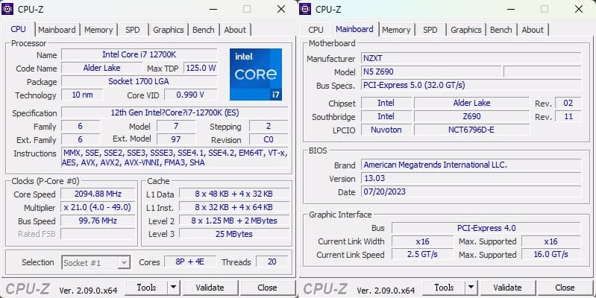Screen dimensions: 596x298
Task: Open Bench tab in right window
Action: click(501, 30)
